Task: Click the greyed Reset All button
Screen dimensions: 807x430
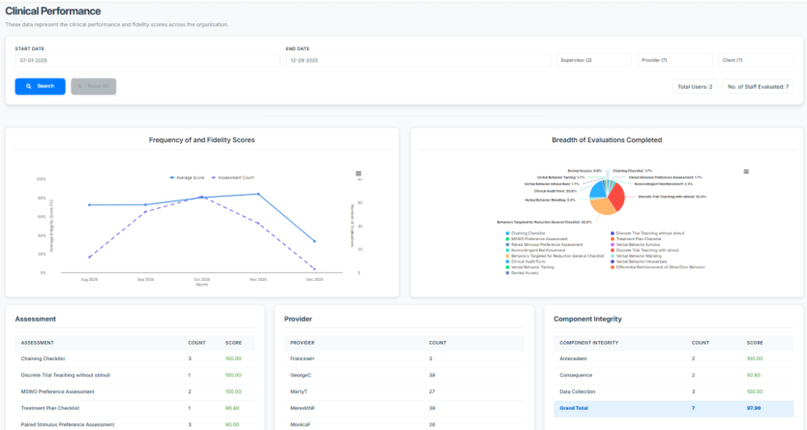Action: (x=94, y=86)
